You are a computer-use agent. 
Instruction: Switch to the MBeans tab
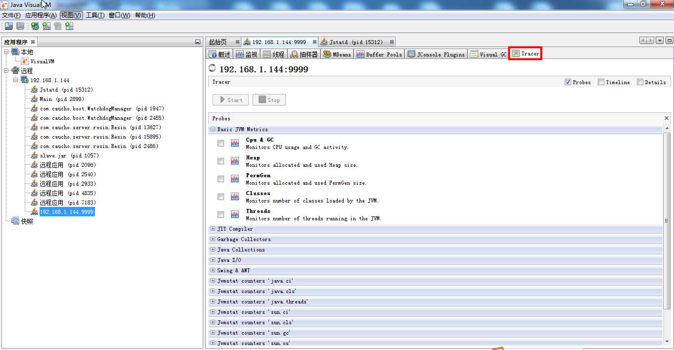point(337,54)
